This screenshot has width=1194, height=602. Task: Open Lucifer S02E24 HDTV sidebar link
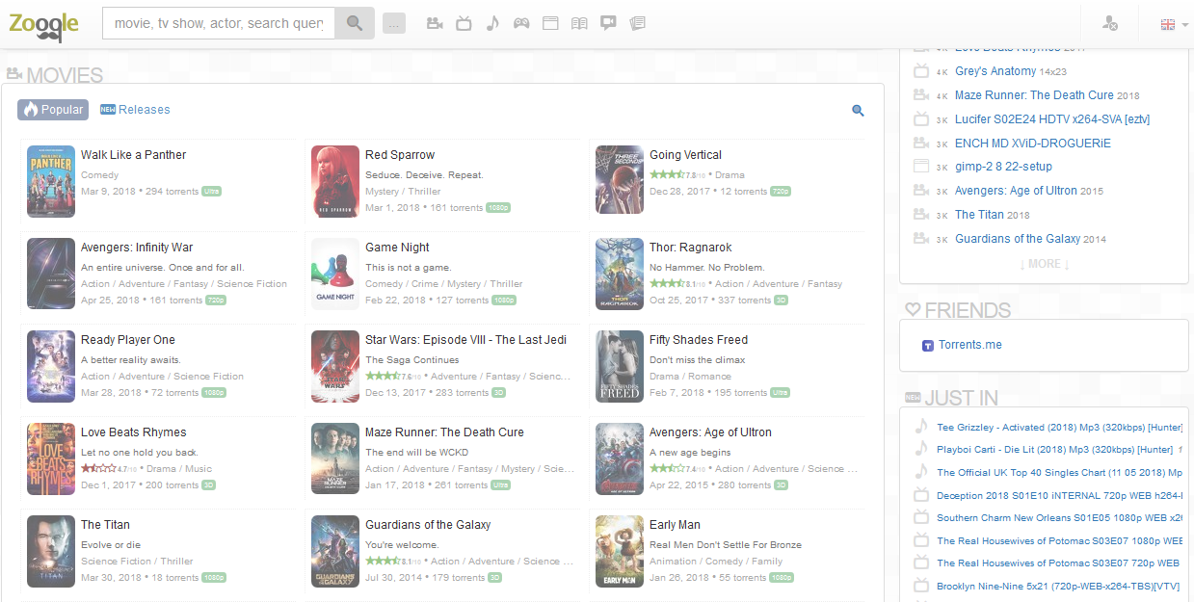[x=1052, y=119]
